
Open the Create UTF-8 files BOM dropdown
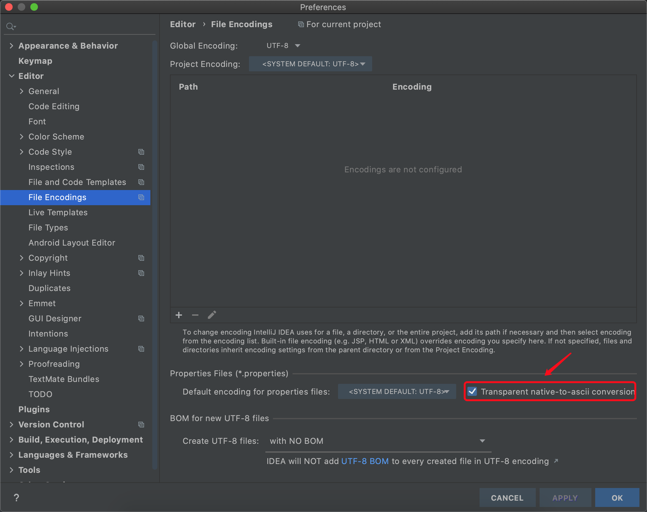point(378,441)
